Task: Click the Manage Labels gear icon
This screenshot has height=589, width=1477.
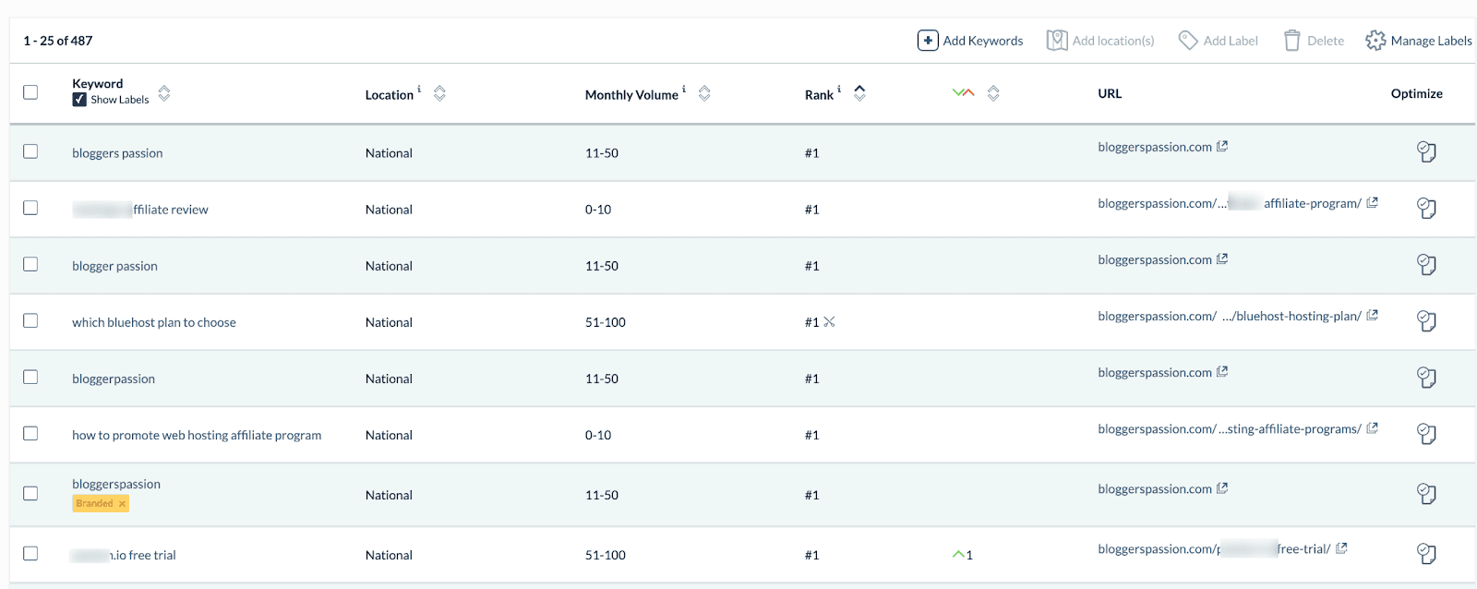Action: [1375, 41]
